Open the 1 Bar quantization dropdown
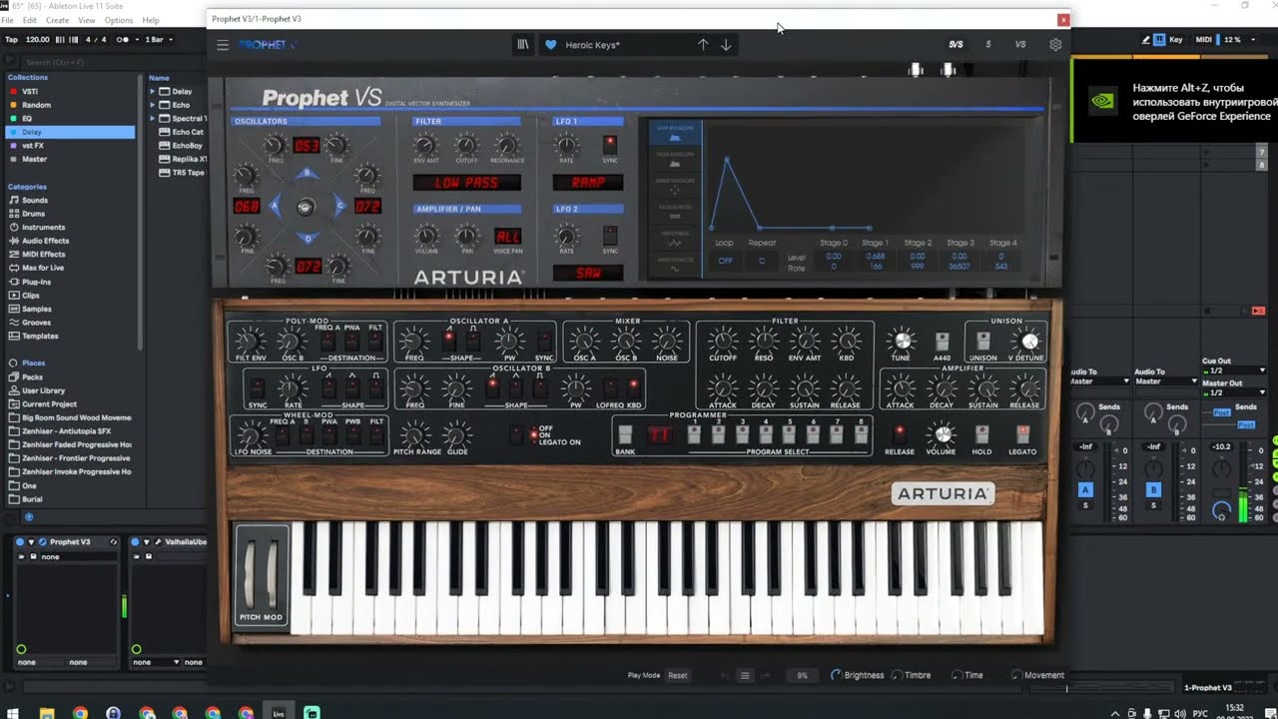1278x719 pixels. point(159,40)
